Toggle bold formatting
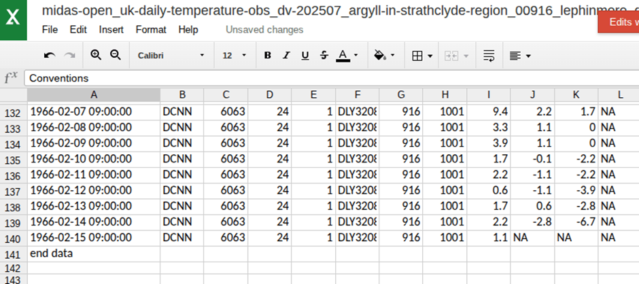This screenshot has height=284, width=639. coord(267,56)
